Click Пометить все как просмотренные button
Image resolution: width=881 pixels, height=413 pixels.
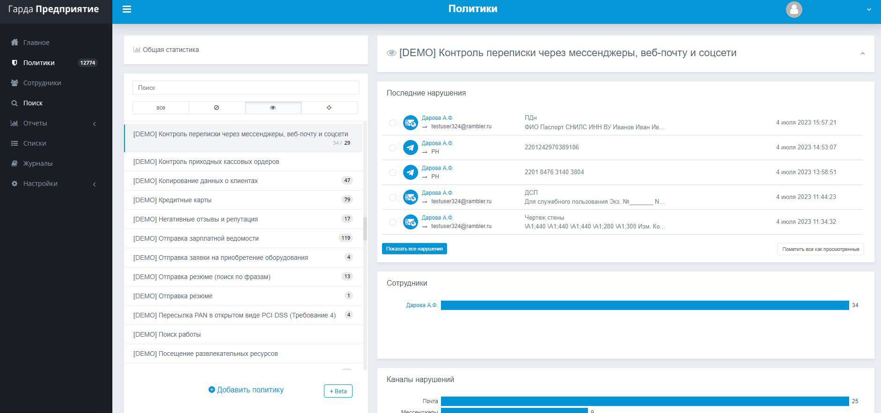pos(821,249)
